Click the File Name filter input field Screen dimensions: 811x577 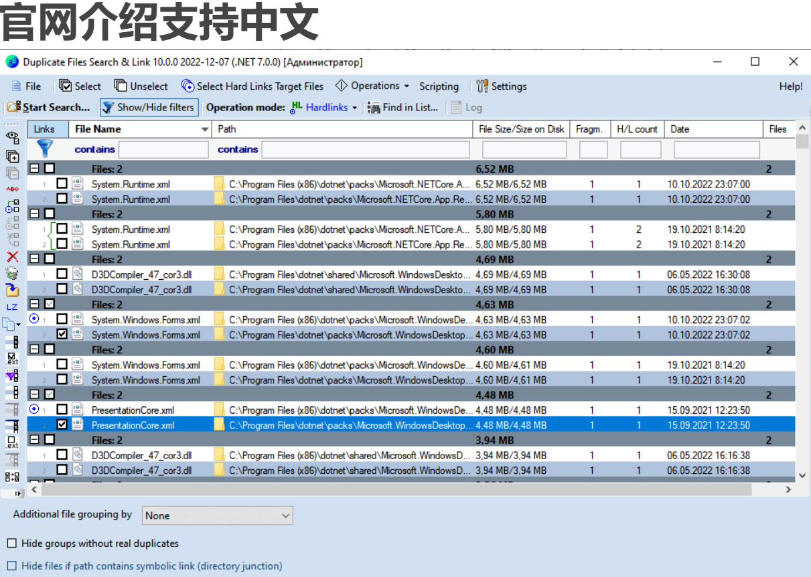[x=163, y=149]
